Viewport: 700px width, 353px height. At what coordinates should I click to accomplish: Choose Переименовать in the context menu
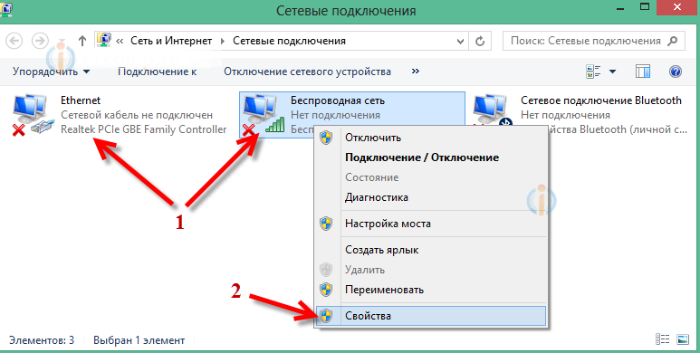pos(430,290)
